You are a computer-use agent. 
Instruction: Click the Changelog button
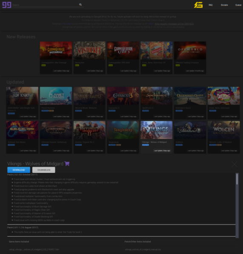click(44, 170)
